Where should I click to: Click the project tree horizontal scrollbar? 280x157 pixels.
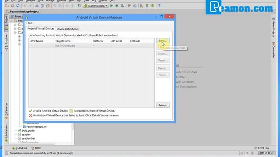point(32,143)
